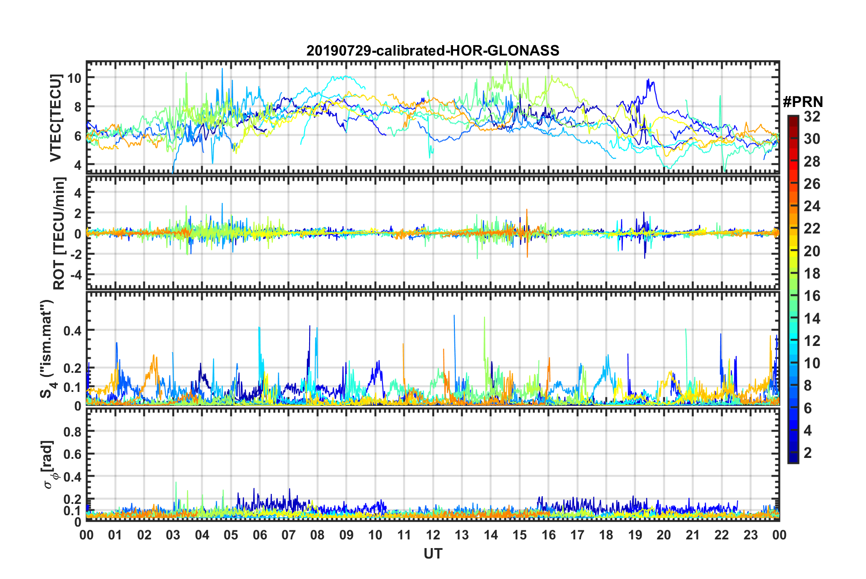Select the "ROT [TECU/min]" y-axis label
866x579 pixels.
pyautogui.click(x=59, y=234)
